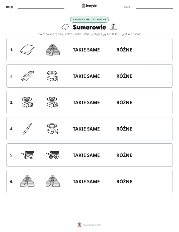
Task: Click the long trough icon in row 2
Action: click(27, 76)
